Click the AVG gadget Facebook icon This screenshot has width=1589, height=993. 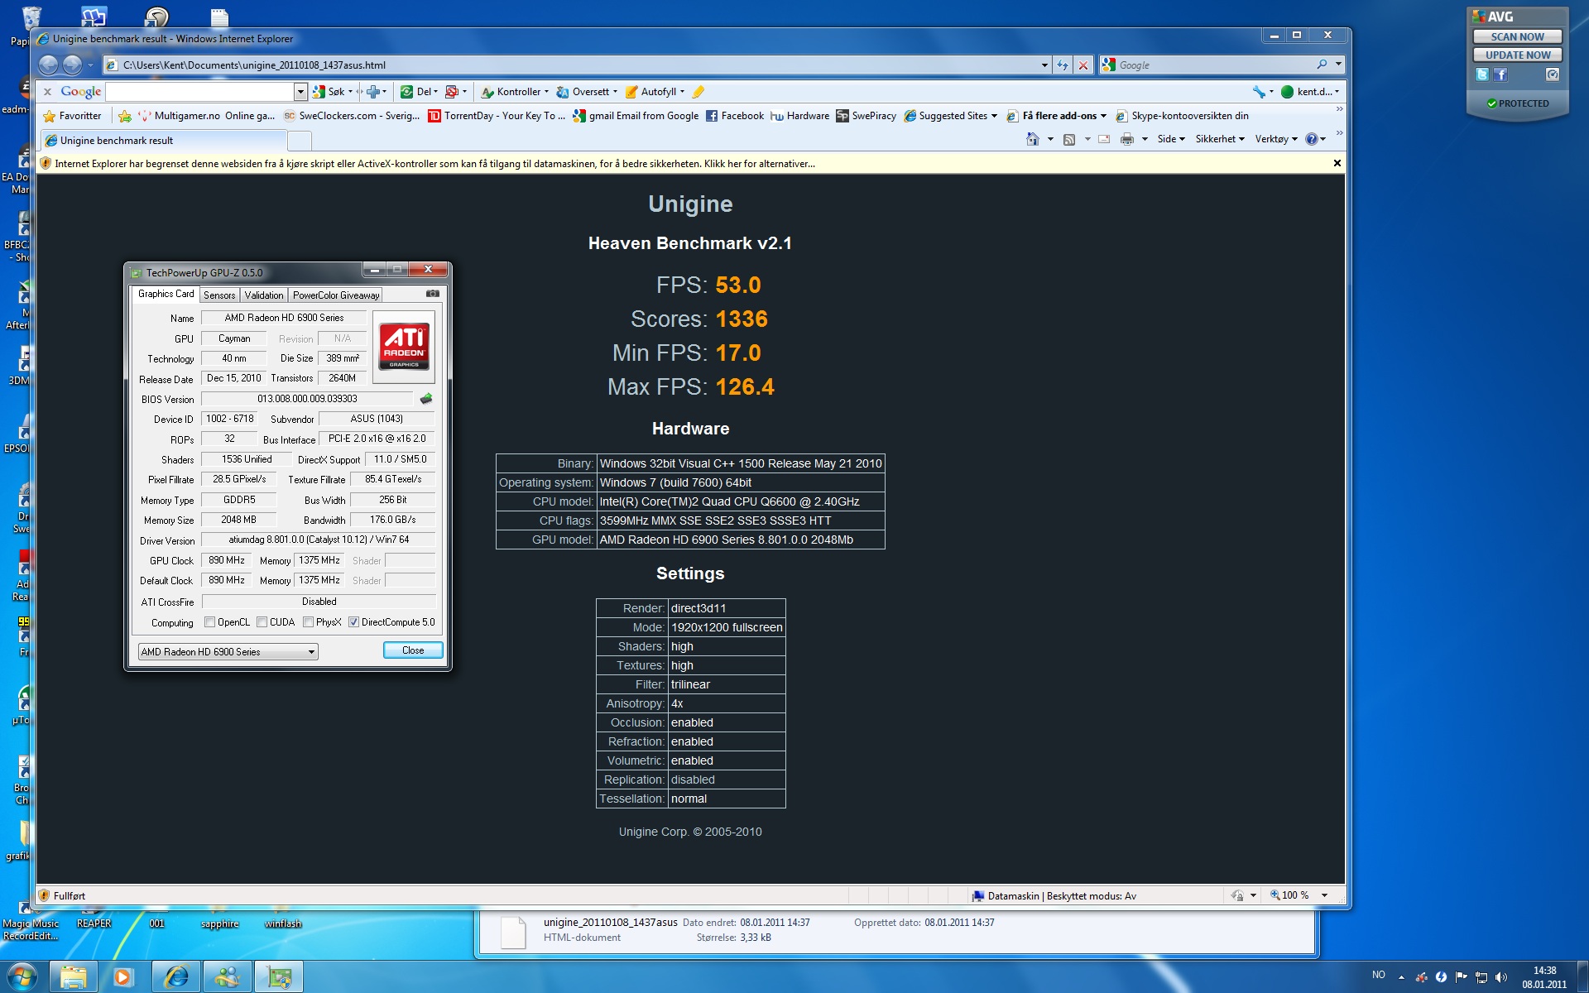click(x=1500, y=74)
